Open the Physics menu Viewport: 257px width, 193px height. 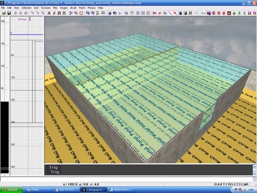pyautogui.click(x=92, y=8)
